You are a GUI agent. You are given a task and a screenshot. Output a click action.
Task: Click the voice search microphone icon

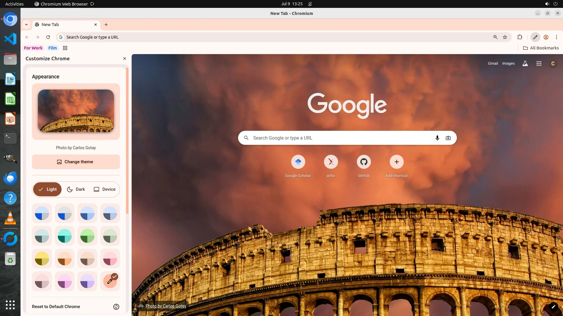pyautogui.click(x=437, y=138)
